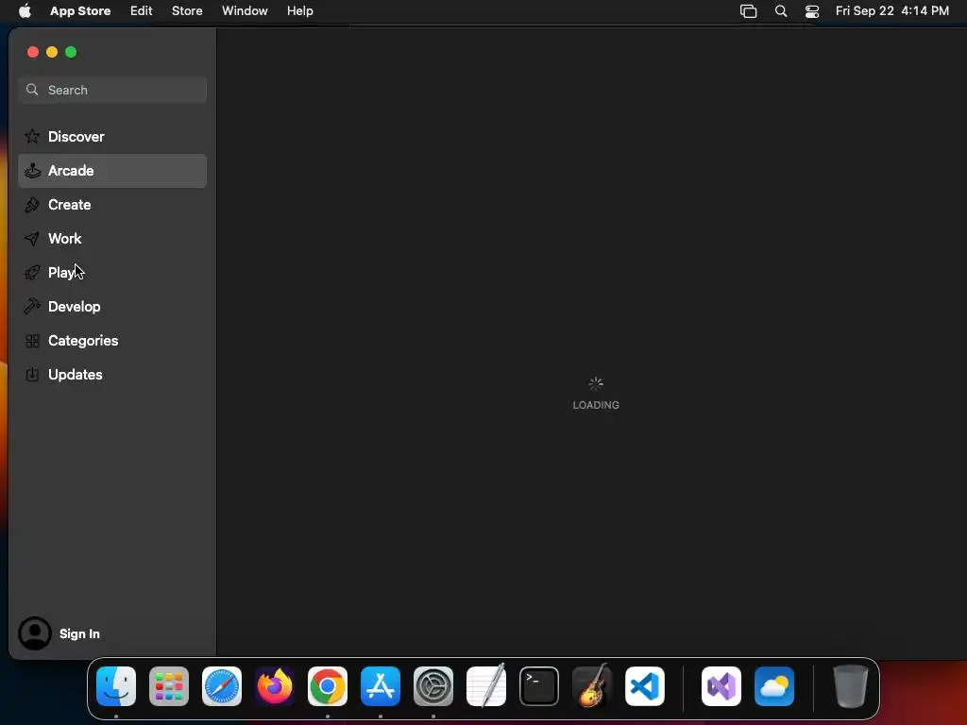Click the Sign In link
The image size is (967, 725).
[x=79, y=633]
